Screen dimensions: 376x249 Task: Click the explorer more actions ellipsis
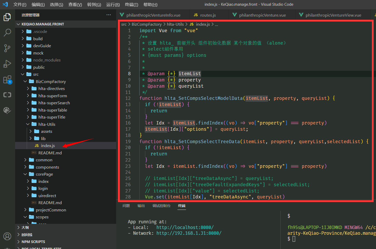[109, 15]
